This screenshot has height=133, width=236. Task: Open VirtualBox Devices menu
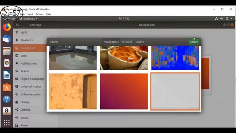(39, 14)
